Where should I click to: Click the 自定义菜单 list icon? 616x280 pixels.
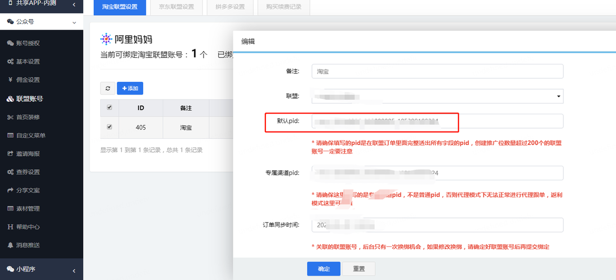10,136
